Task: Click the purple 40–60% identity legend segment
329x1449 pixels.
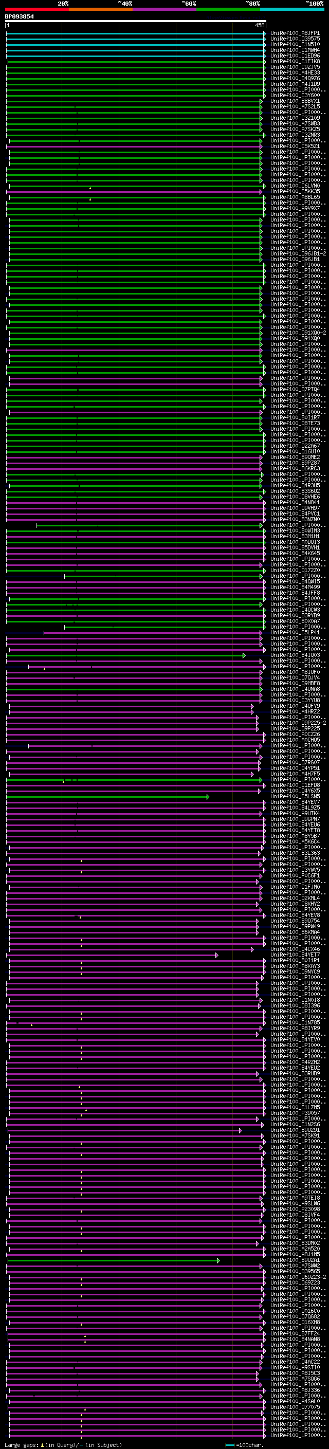Action: 164,9
